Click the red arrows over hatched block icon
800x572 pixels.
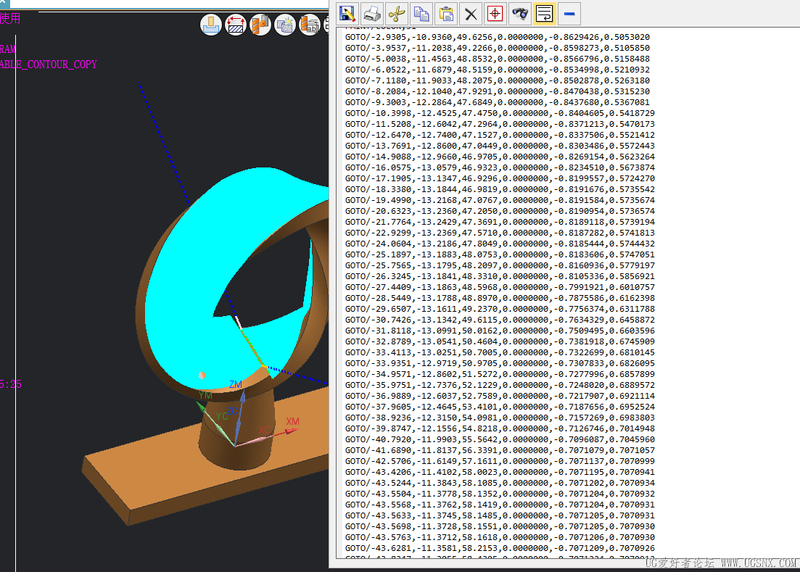(235, 25)
